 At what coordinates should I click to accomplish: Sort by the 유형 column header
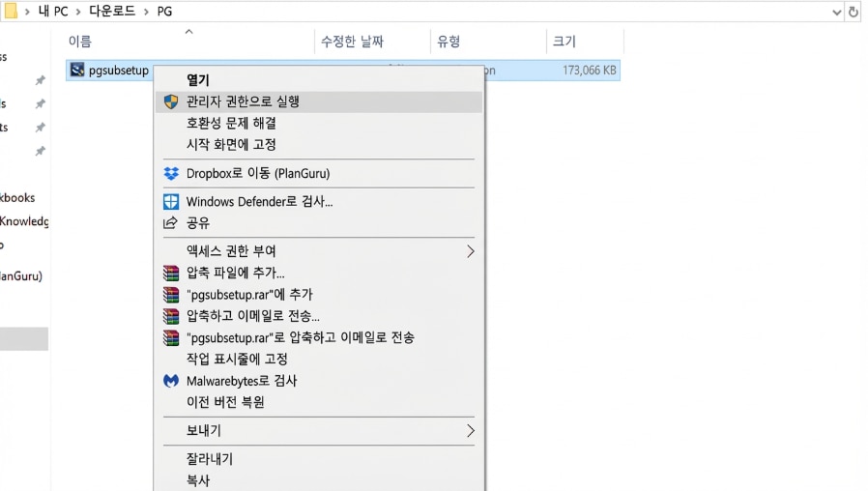(448, 41)
